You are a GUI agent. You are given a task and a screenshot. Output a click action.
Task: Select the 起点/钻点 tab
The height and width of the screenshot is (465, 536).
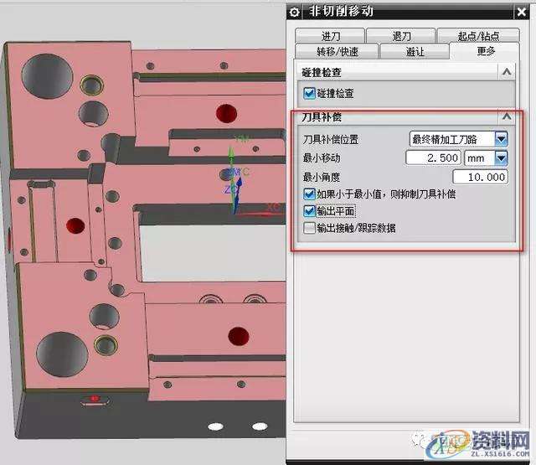tap(478, 36)
